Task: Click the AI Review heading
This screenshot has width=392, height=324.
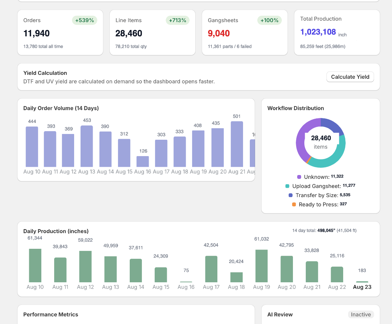Action: pyautogui.click(x=280, y=314)
